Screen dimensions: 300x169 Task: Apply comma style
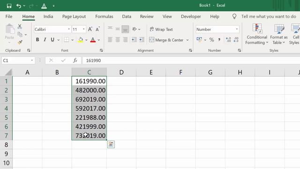coord(219,39)
